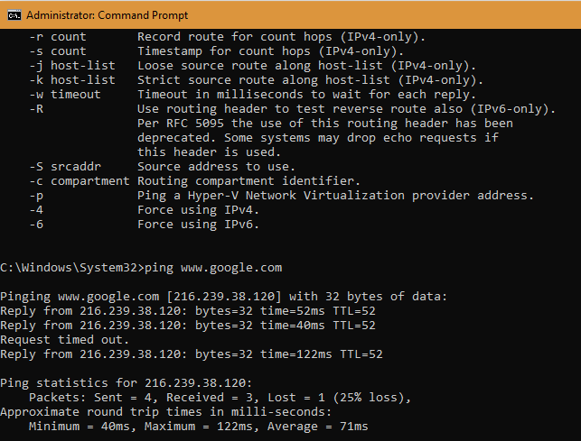
Task: Click the reply line with time=52ms
Action: [187, 311]
